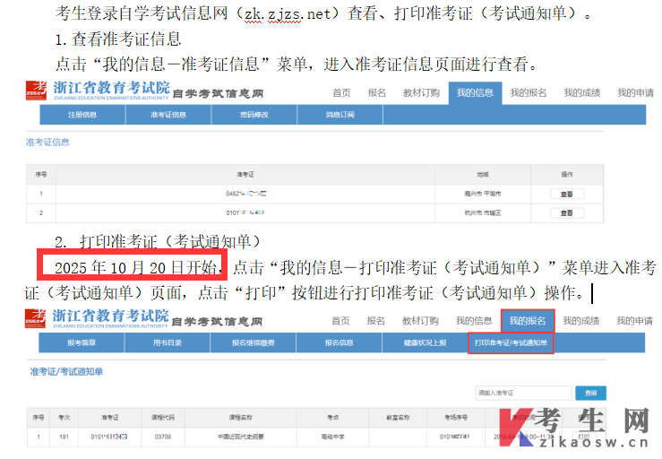Open 健康状况上报 submenu item
Screen dimensions: 662x459
click(x=425, y=342)
